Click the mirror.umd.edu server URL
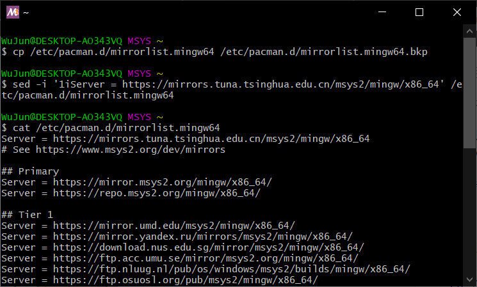 (174, 226)
